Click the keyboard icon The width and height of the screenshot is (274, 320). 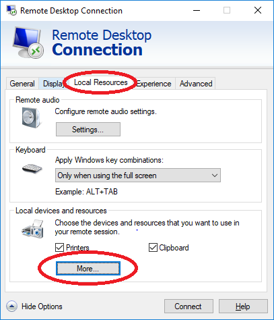(x=32, y=169)
